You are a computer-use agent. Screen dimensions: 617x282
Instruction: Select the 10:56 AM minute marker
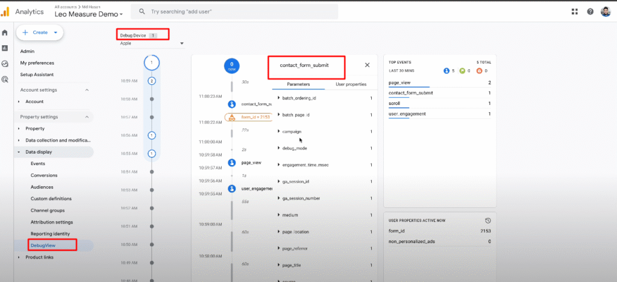point(152,136)
